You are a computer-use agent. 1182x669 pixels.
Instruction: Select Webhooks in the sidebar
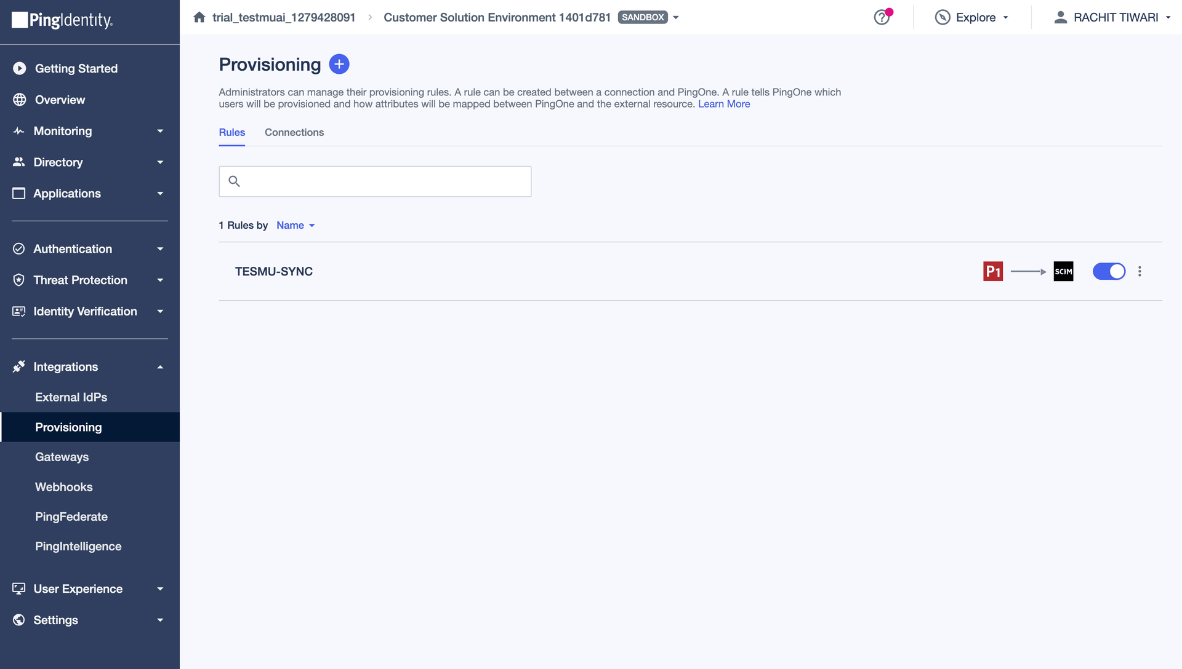pos(63,486)
